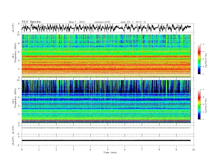Image resolution: width=218 pixels, height=168 pixels.
Task: Click time axis tick label "8"
Action: tap(159, 150)
